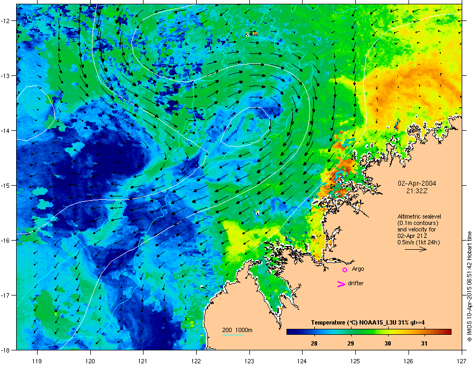Click the latitude axis label '-18'
The width and height of the screenshot is (473, 366).
coord(6,350)
